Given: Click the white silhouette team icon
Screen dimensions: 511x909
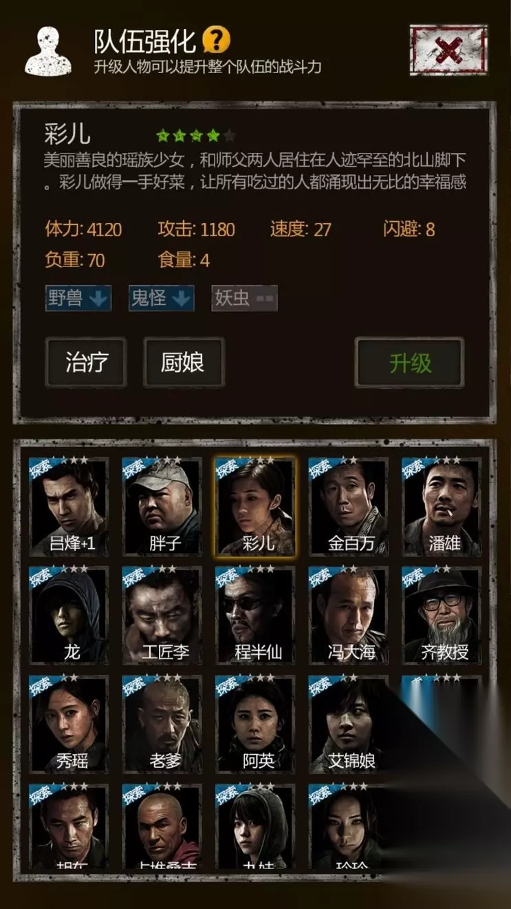Looking at the screenshot, I should pyautogui.click(x=48, y=50).
